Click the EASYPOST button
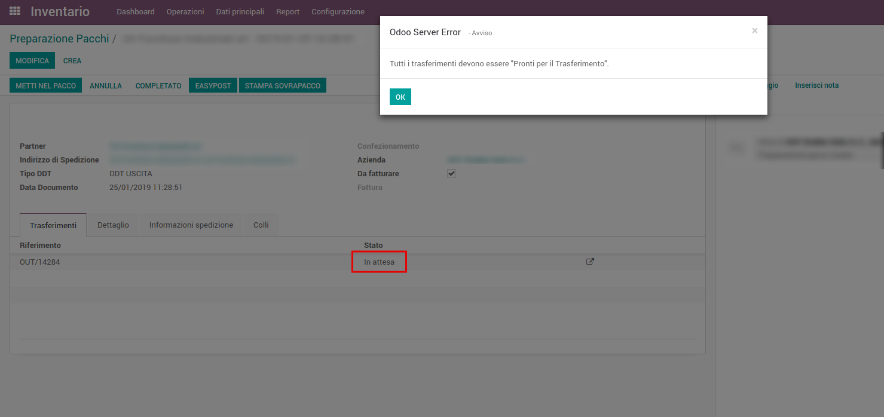This screenshot has height=417, width=884. [213, 85]
